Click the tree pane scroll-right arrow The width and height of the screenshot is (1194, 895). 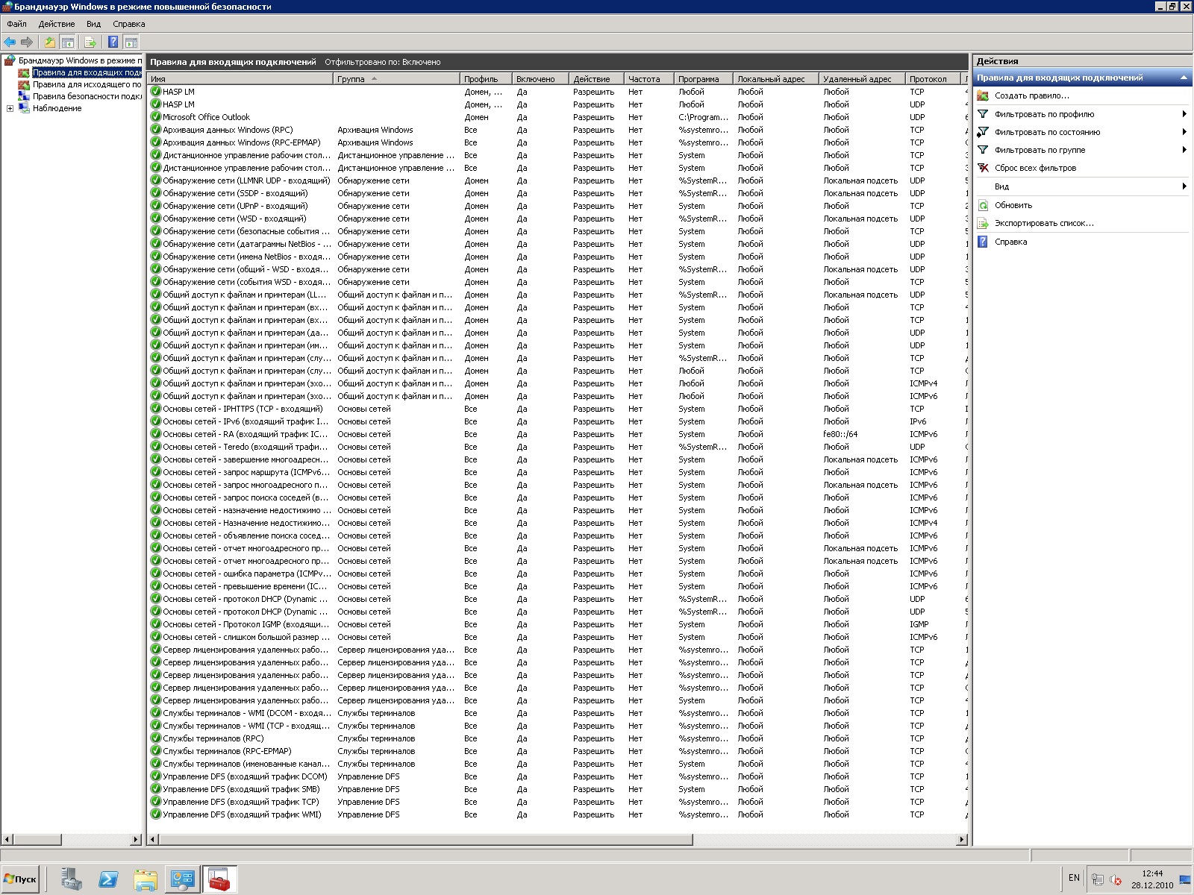coord(136,840)
